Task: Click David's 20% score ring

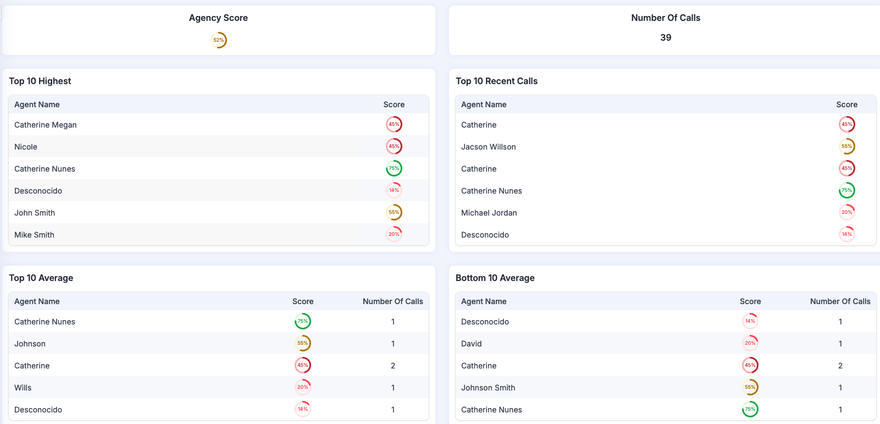Action: tap(750, 343)
